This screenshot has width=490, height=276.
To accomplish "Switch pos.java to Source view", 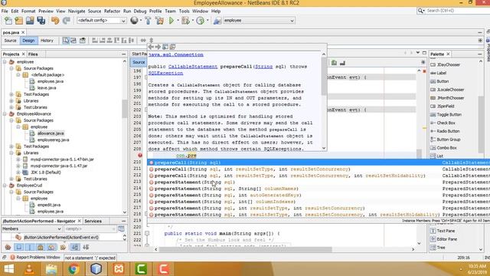I will tap(10, 41).
